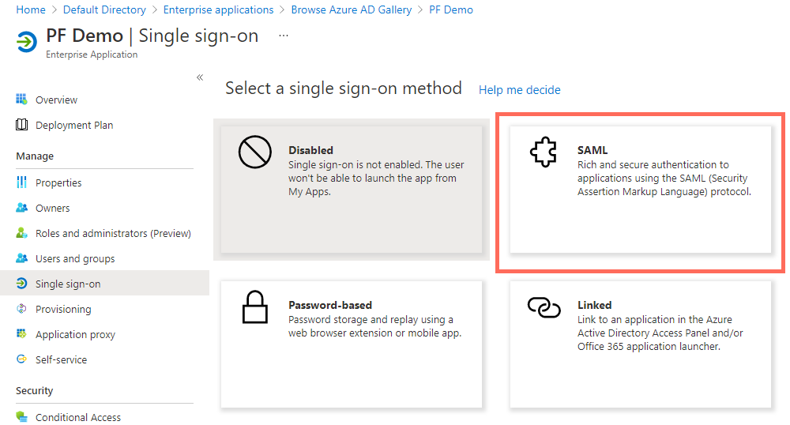Choose the Linked sign-on method card
The height and width of the screenshot is (425, 790).
pyautogui.click(x=641, y=344)
